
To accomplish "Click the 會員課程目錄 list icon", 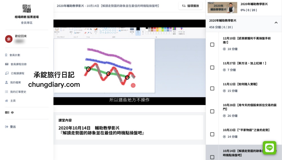I will point(7,64).
